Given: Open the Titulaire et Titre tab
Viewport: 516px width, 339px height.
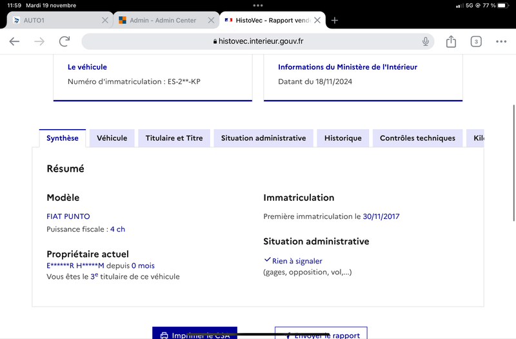Looking at the screenshot, I should tap(174, 138).
